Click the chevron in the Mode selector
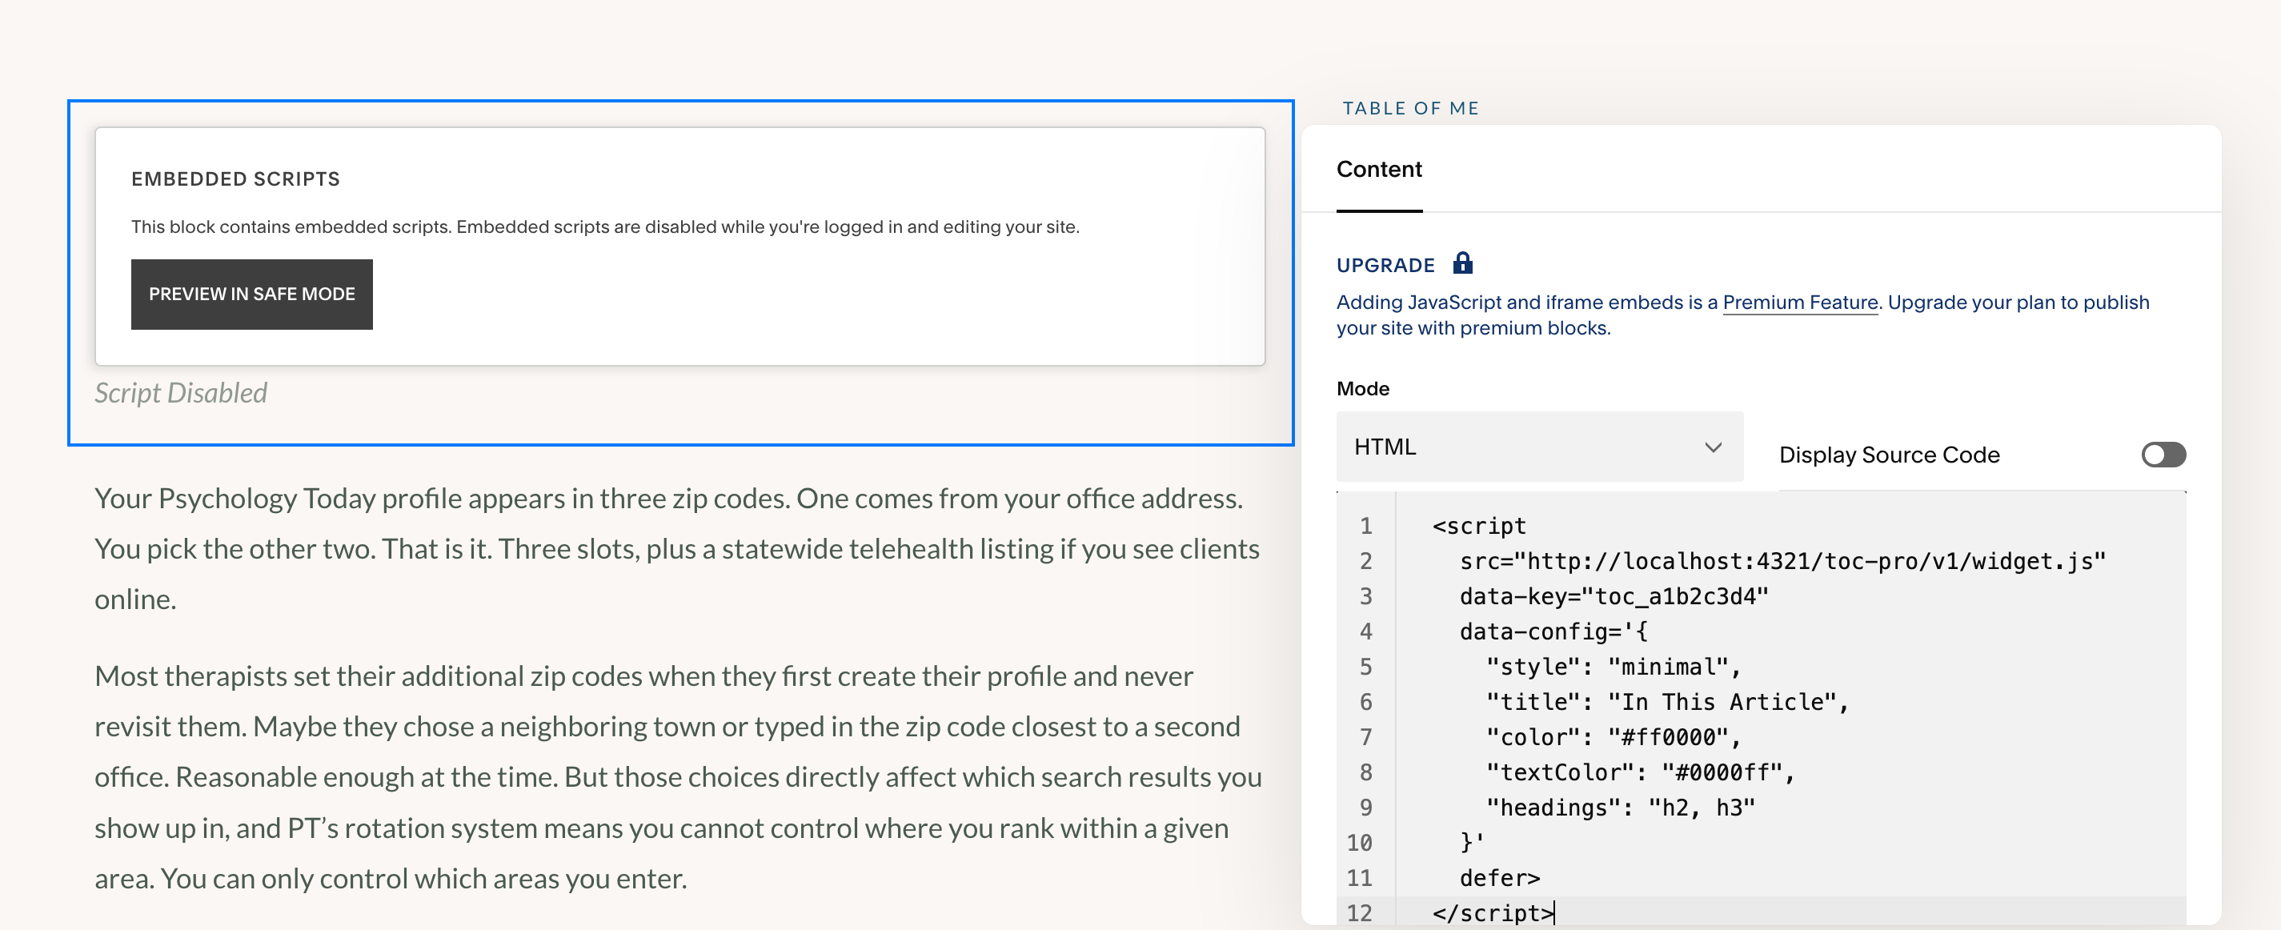The image size is (2281, 930). (1713, 447)
